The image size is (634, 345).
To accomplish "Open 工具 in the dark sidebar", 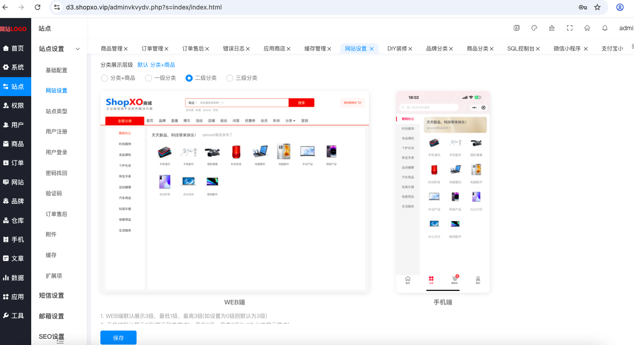I will point(15,316).
